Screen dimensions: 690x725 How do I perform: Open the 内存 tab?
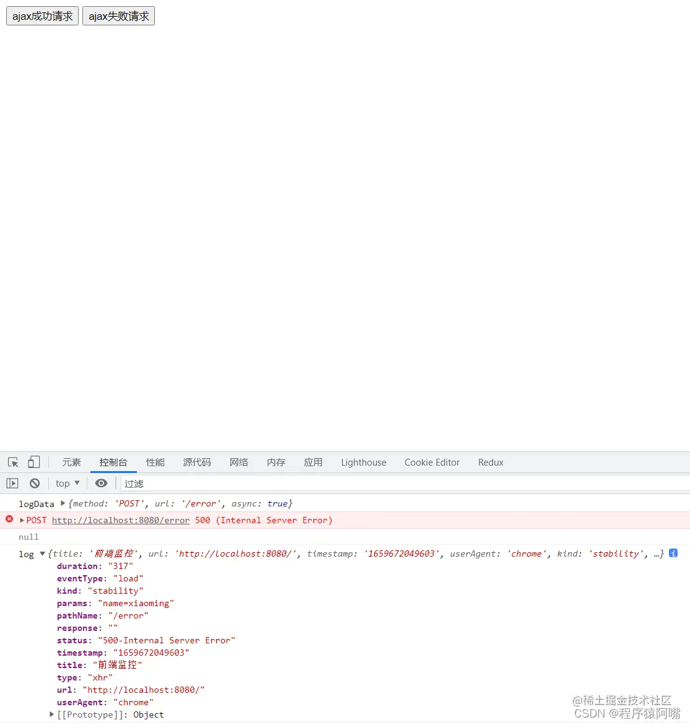(x=276, y=462)
